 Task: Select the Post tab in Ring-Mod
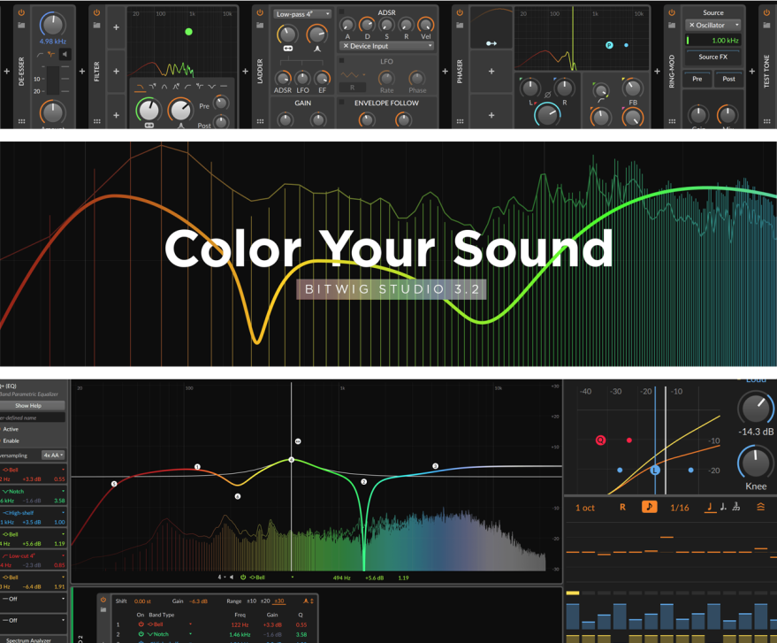(728, 79)
